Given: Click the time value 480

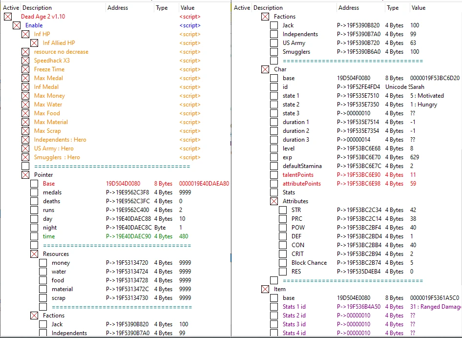Looking at the screenshot, I should [184, 236].
